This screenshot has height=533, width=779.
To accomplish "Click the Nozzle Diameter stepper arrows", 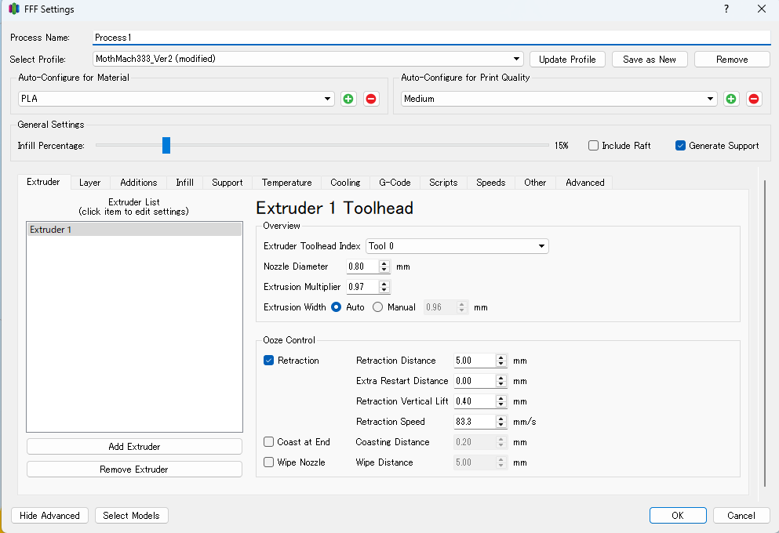I will tap(384, 266).
